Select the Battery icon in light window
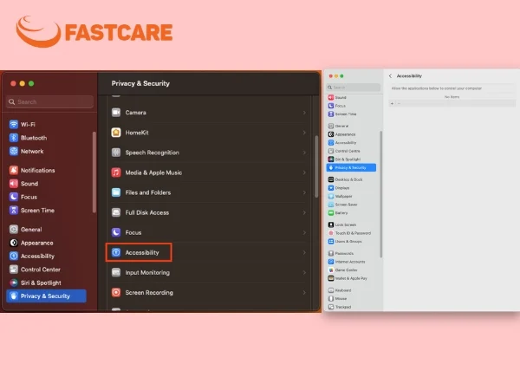 pos(331,212)
